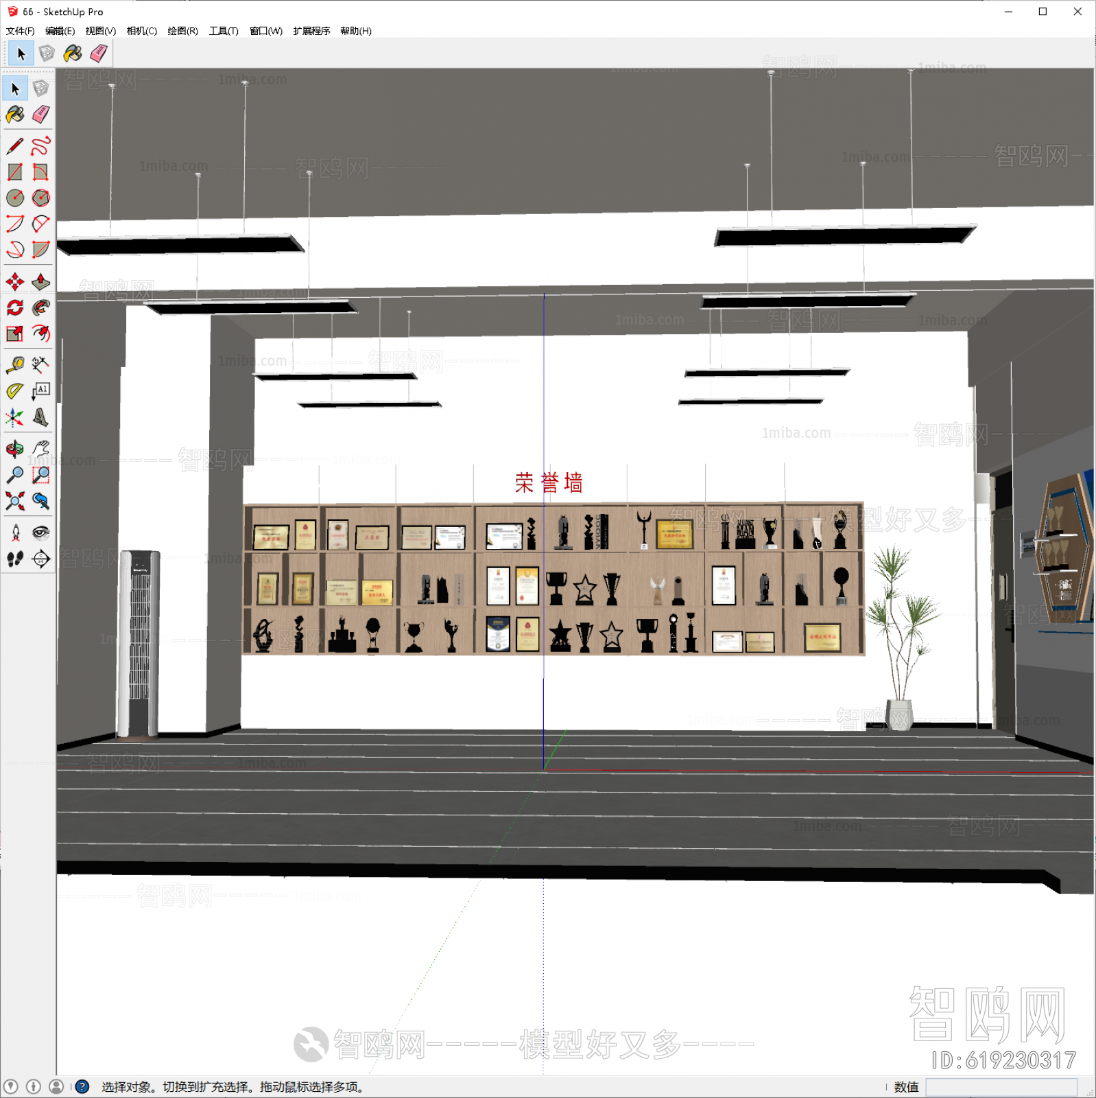
Task: Select the Line pencil tool
Action: coord(15,146)
